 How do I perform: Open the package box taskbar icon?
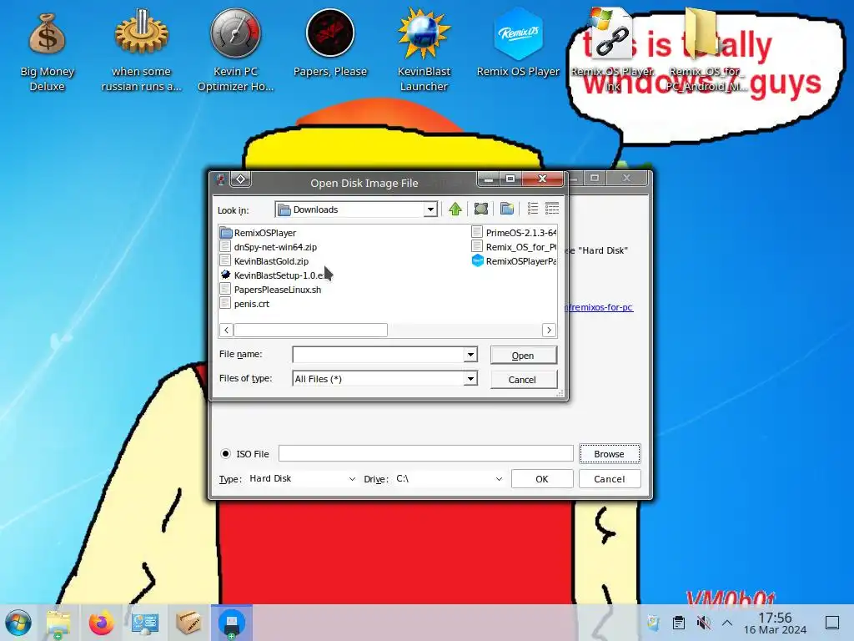click(188, 623)
